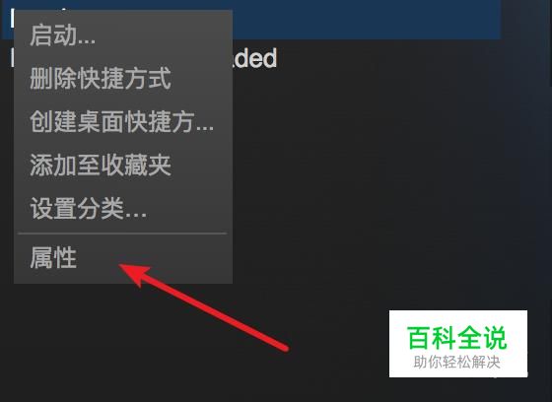Click the vertical scrollbar at right edge
This screenshot has height=402, width=552.
(x=550, y=42)
